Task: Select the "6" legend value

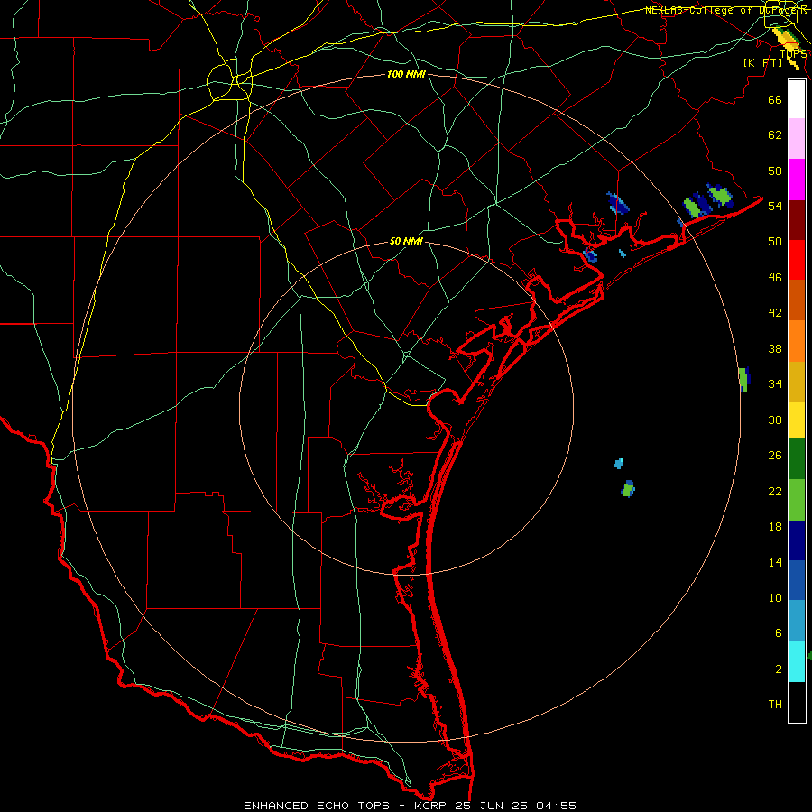Action: pos(778,633)
